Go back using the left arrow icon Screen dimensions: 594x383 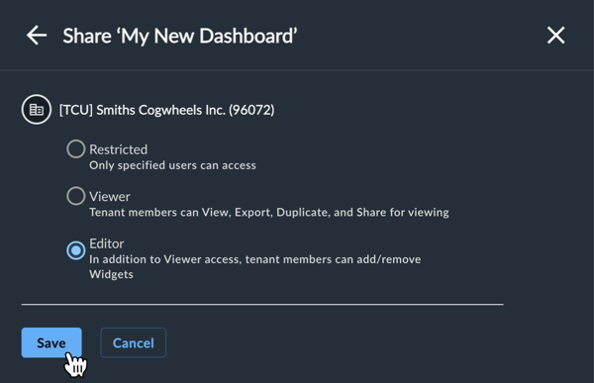pyautogui.click(x=37, y=36)
